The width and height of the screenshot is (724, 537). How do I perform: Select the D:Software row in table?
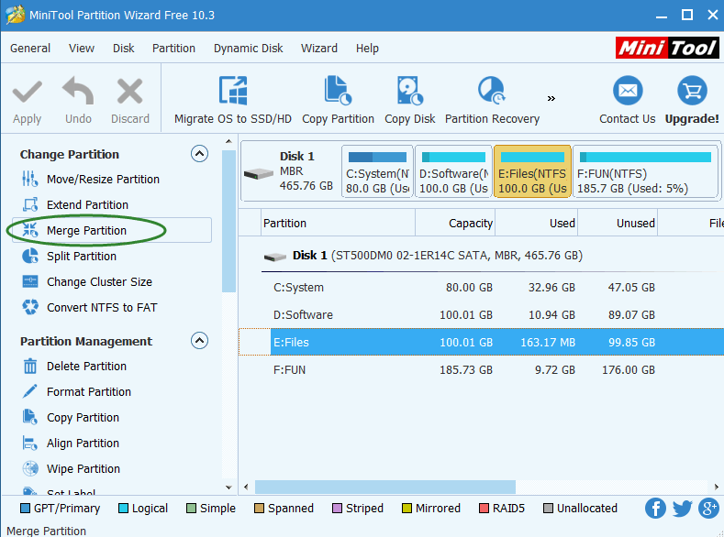[x=481, y=315]
